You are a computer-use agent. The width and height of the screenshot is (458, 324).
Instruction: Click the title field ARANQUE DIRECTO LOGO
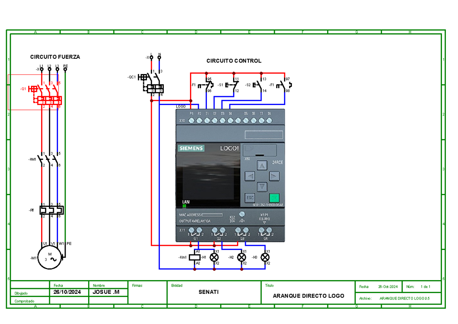point(308,296)
